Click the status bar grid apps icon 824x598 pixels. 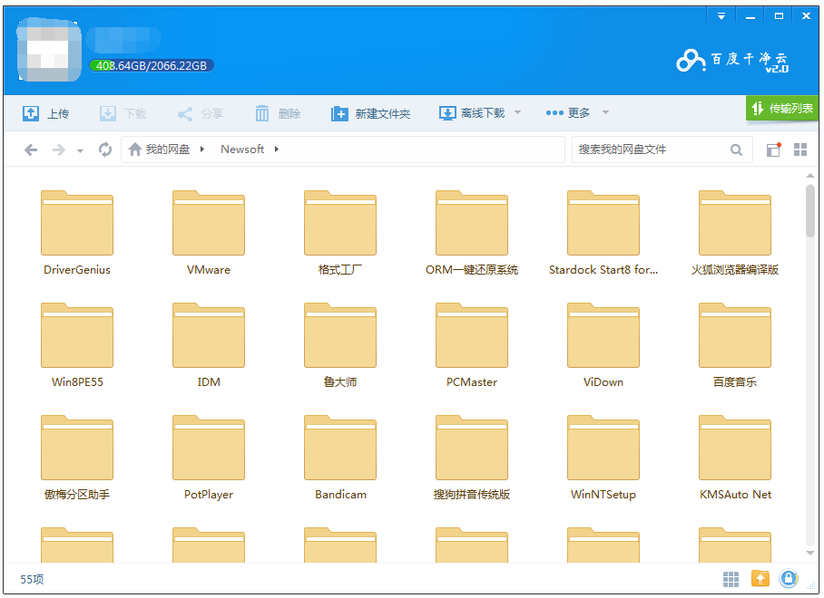click(731, 579)
